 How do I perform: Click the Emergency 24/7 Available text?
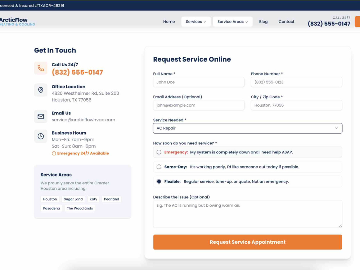[83, 153]
